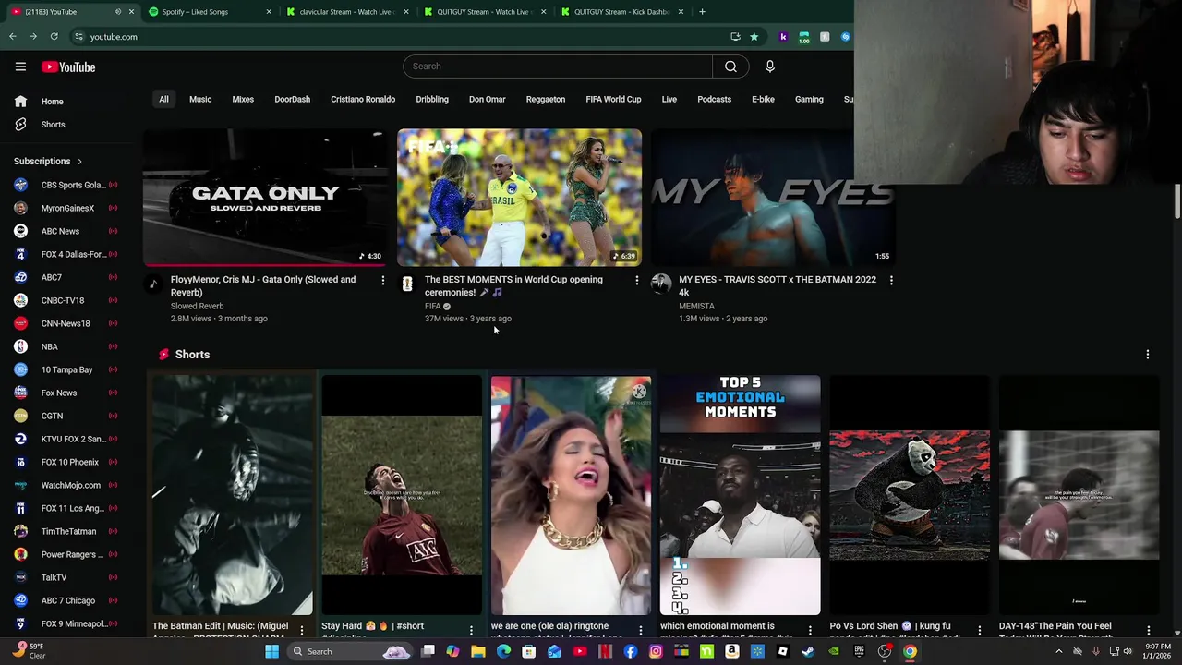Open Facebook from the taskbar
The height and width of the screenshot is (665, 1182).
[630, 652]
